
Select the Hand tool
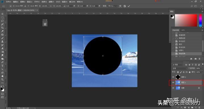(2, 76)
